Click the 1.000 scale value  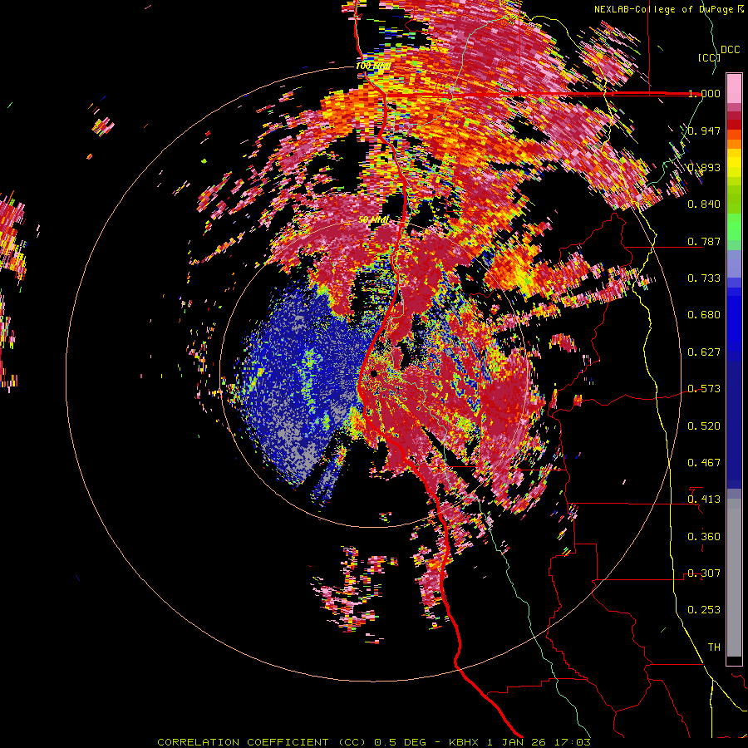pos(704,93)
